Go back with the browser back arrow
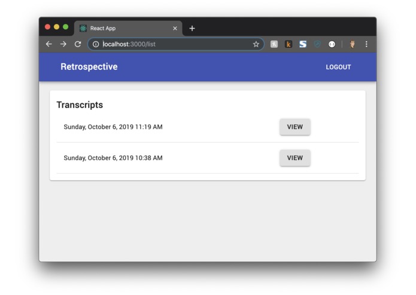This screenshot has height=295, width=416. click(x=49, y=44)
